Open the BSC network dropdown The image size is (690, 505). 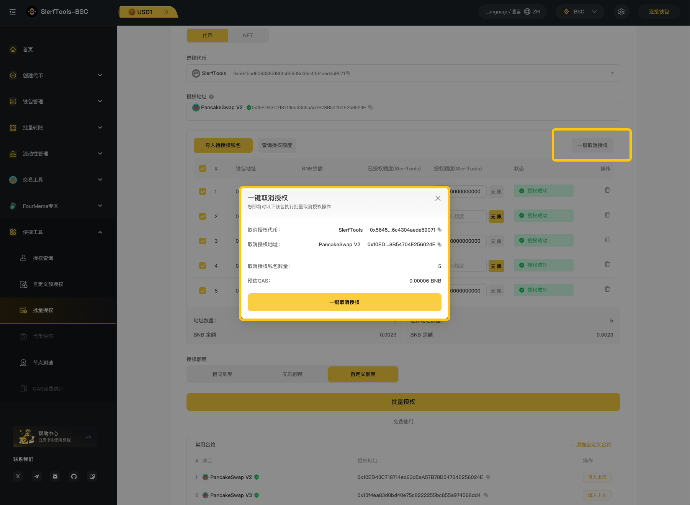point(580,12)
